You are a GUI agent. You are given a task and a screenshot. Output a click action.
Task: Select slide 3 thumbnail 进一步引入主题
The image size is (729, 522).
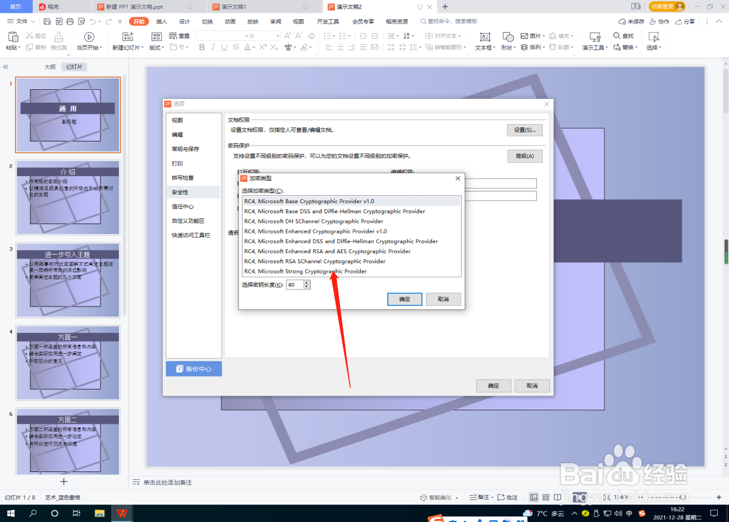tap(68, 280)
